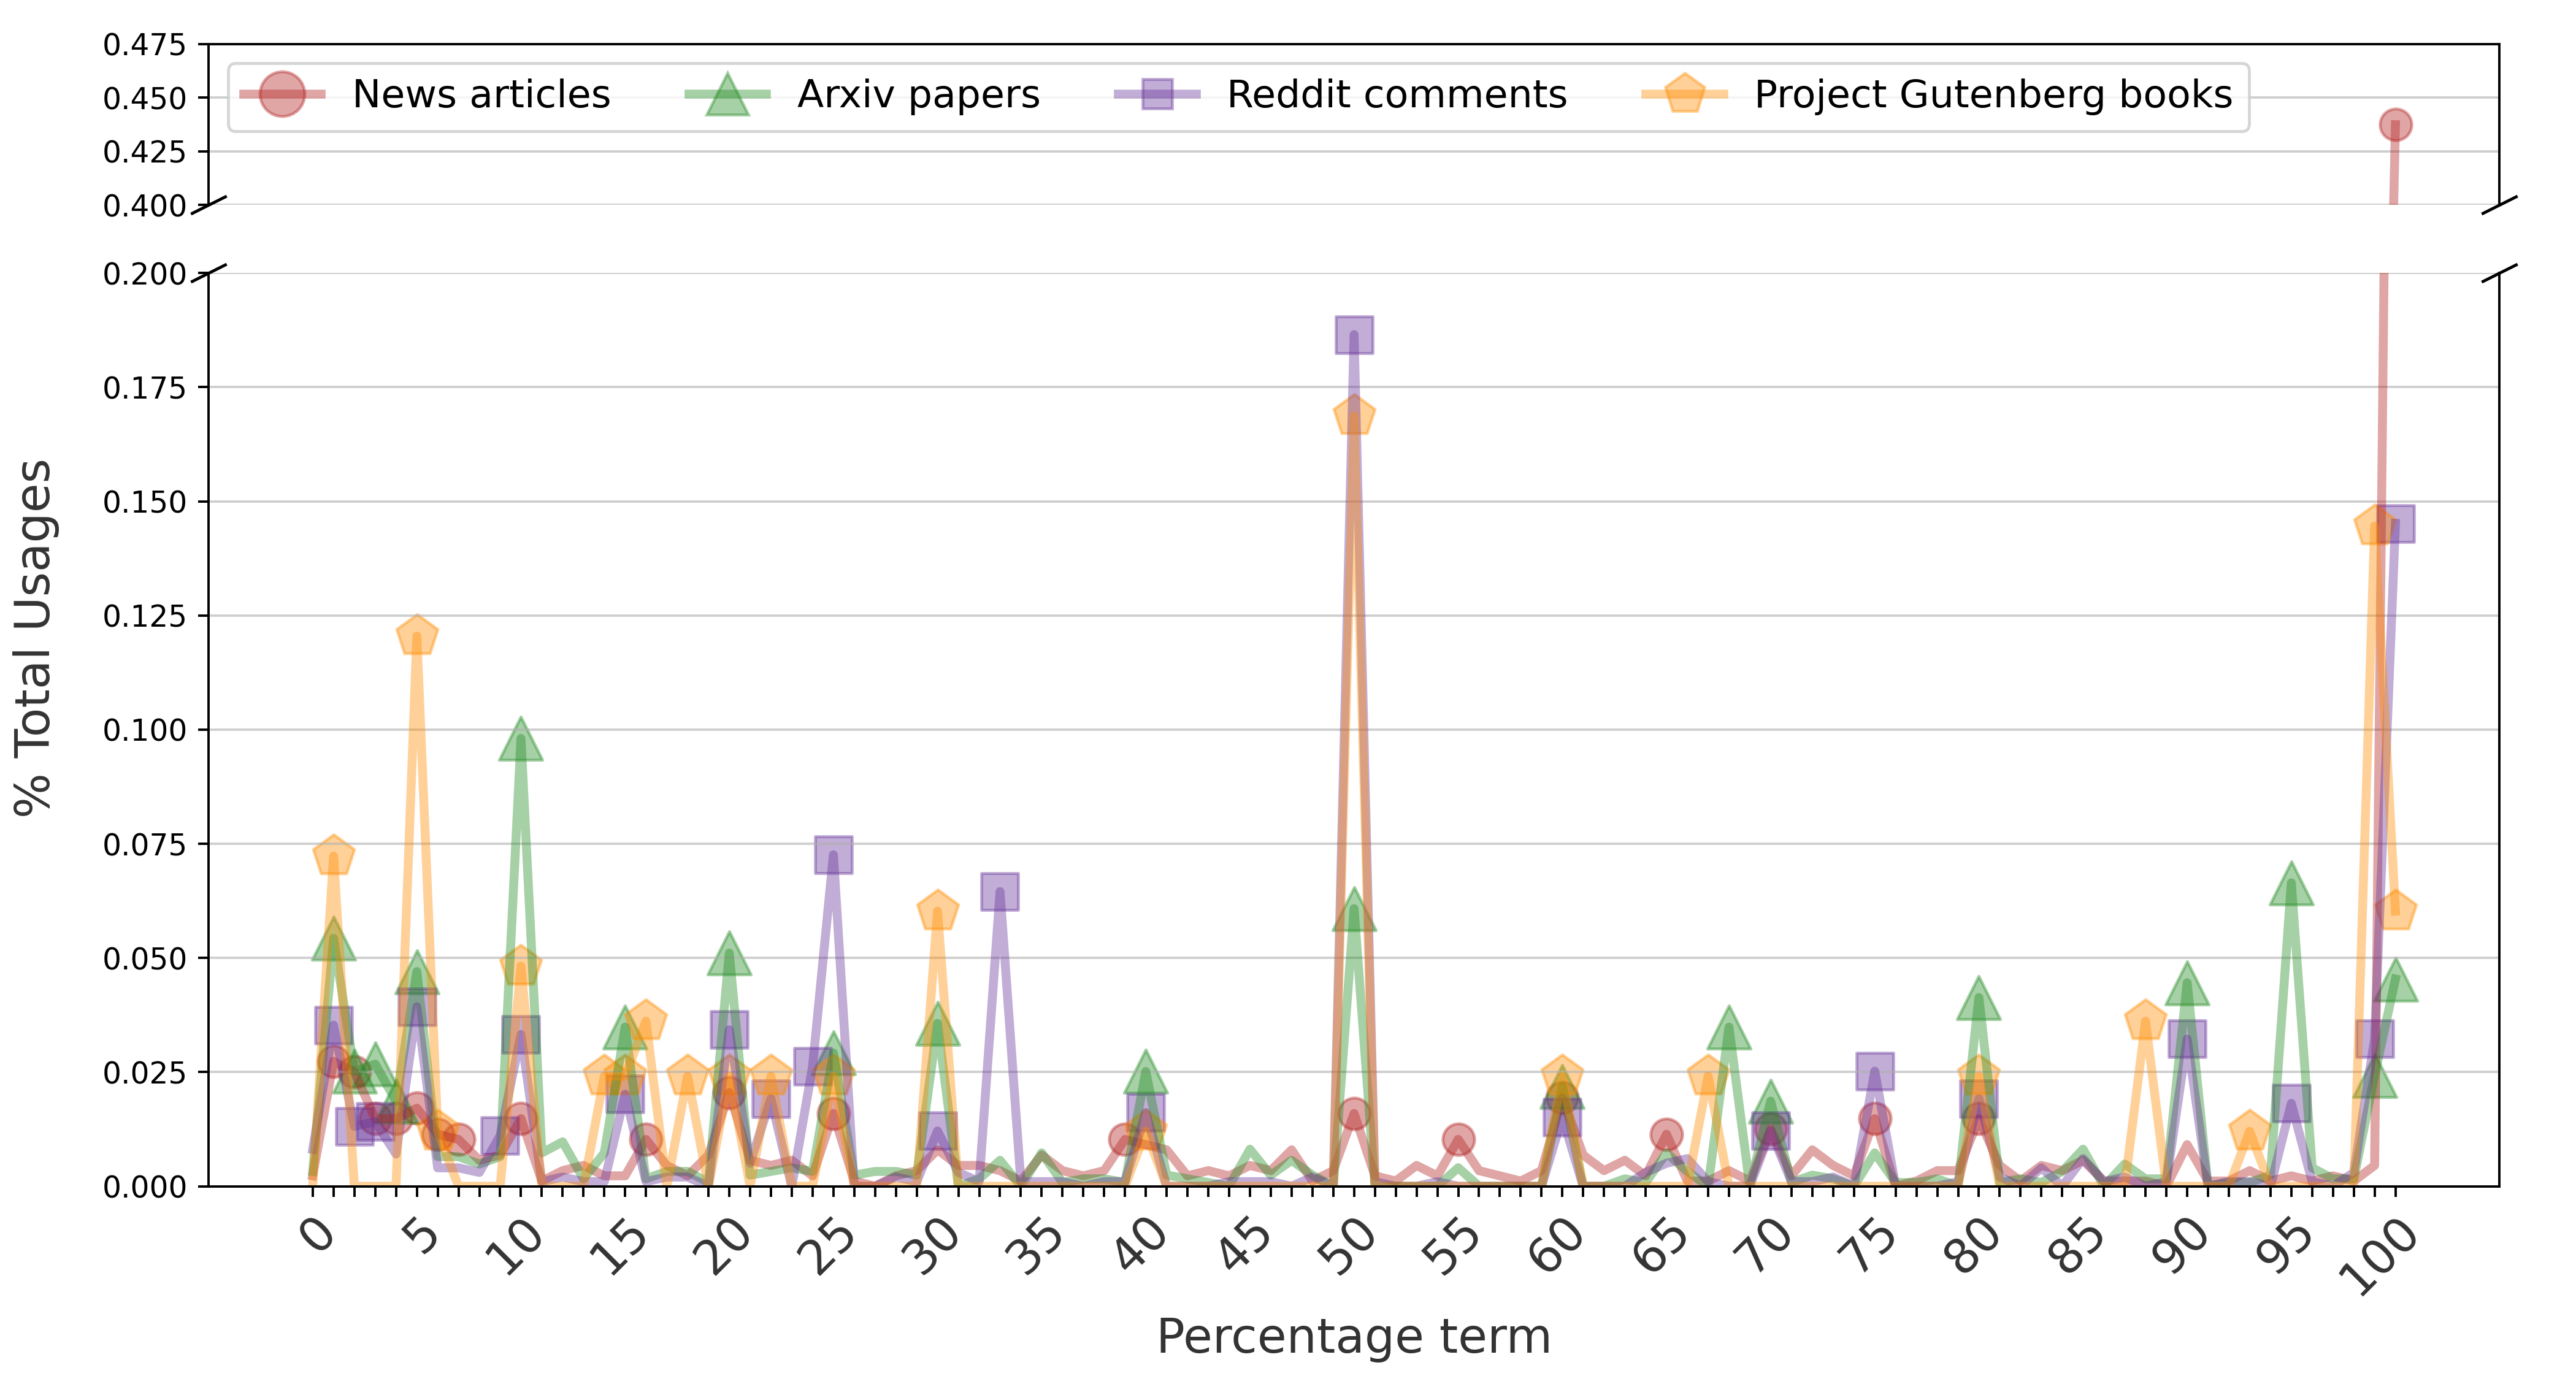Click the Project Gutenberg orange pentagon legend marker

[1685, 95]
